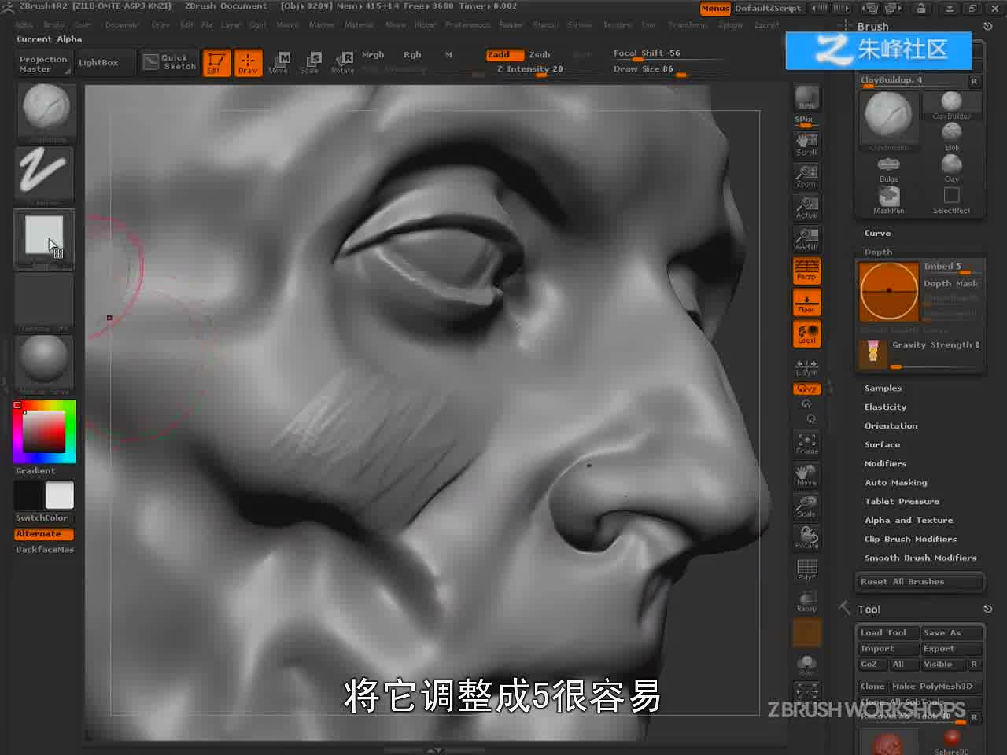Viewport: 1007px width, 755px height.
Task: Expand the Curve brush section
Action: [x=877, y=233]
